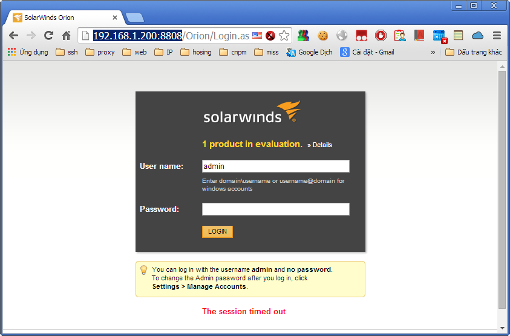Click the gray globe extension icon
510x336 pixels.
342,35
